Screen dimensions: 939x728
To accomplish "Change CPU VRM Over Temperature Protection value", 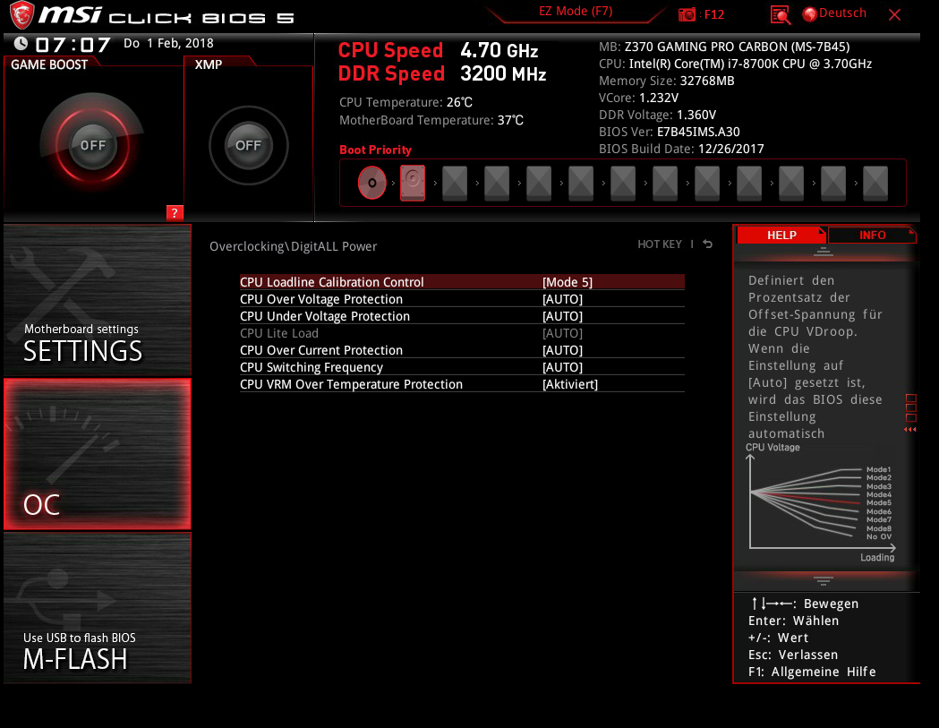I will (570, 384).
